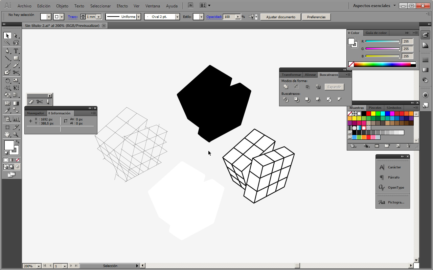Screen dimensions: 433x270
Task: Click the first shape mode icon in Buscatrazos
Action: click(286, 87)
